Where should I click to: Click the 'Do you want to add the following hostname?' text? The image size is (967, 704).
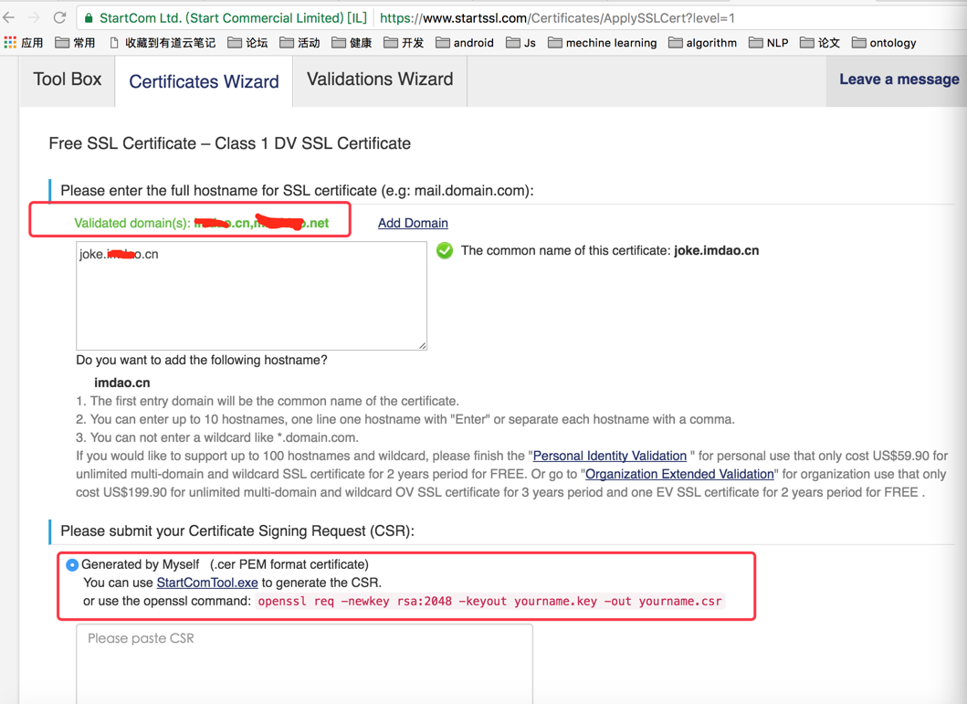tap(202, 360)
